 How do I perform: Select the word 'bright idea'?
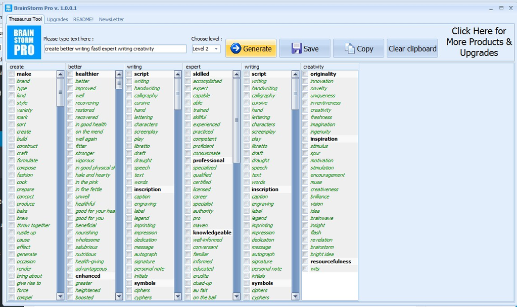[x=322, y=254]
